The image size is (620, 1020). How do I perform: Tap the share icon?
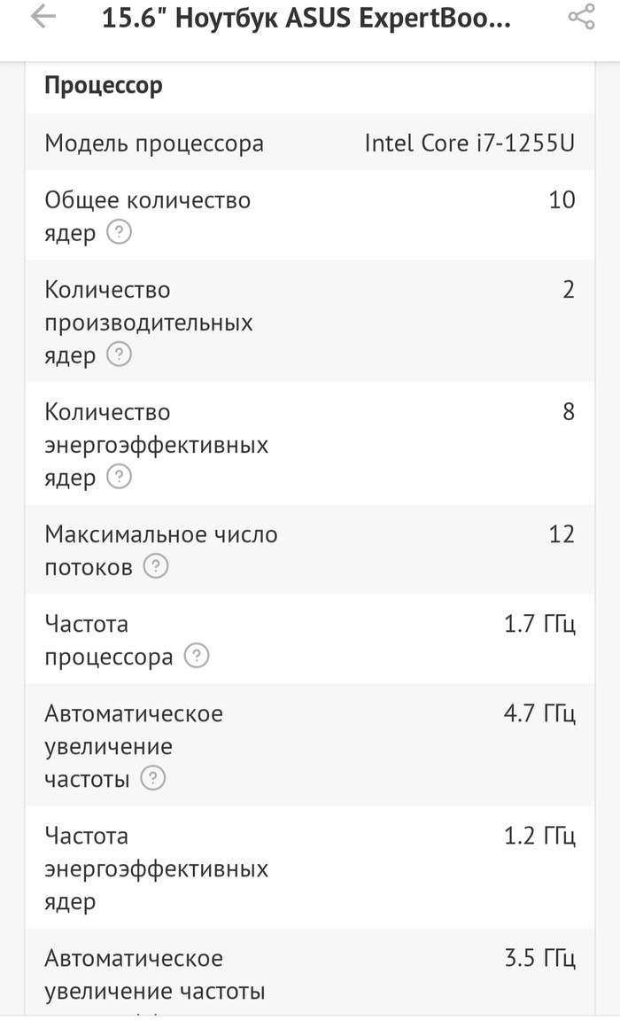click(x=581, y=17)
